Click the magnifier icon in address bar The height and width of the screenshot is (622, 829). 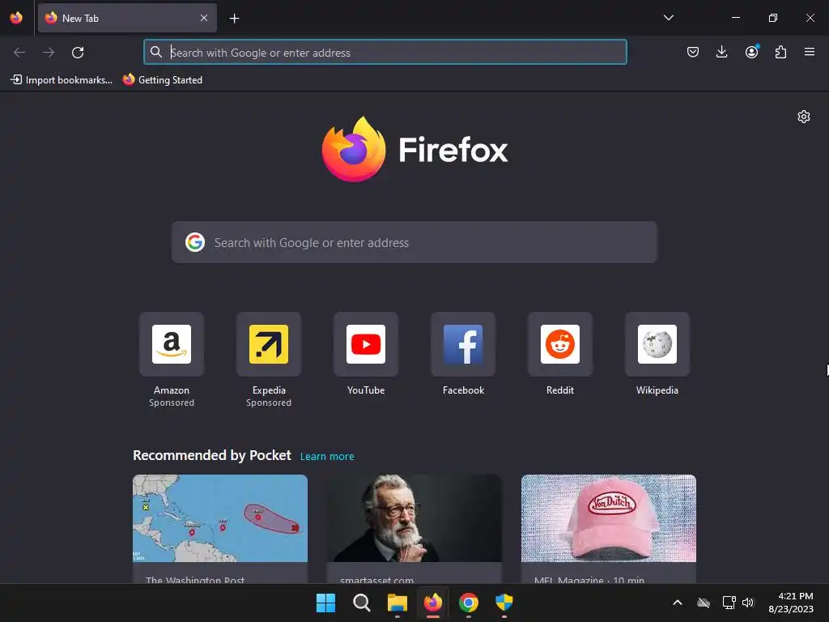tap(156, 52)
